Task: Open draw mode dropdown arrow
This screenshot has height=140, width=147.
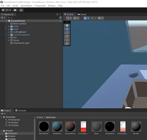Action: [x=71, y=18]
